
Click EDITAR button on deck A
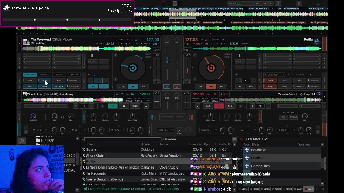coord(121,39)
